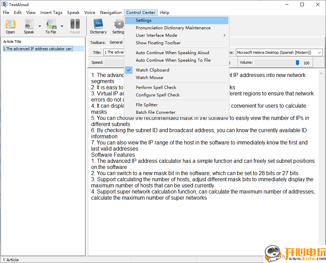326x263 pixels.
Task: Click the Speak toolbar icon
Action: tap(29, 26)
